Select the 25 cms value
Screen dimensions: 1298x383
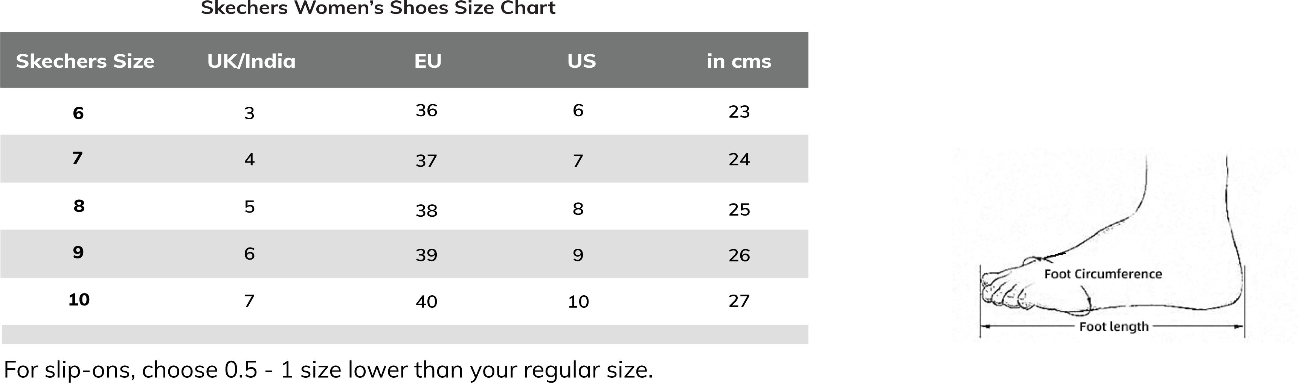(x=739, y=209)
